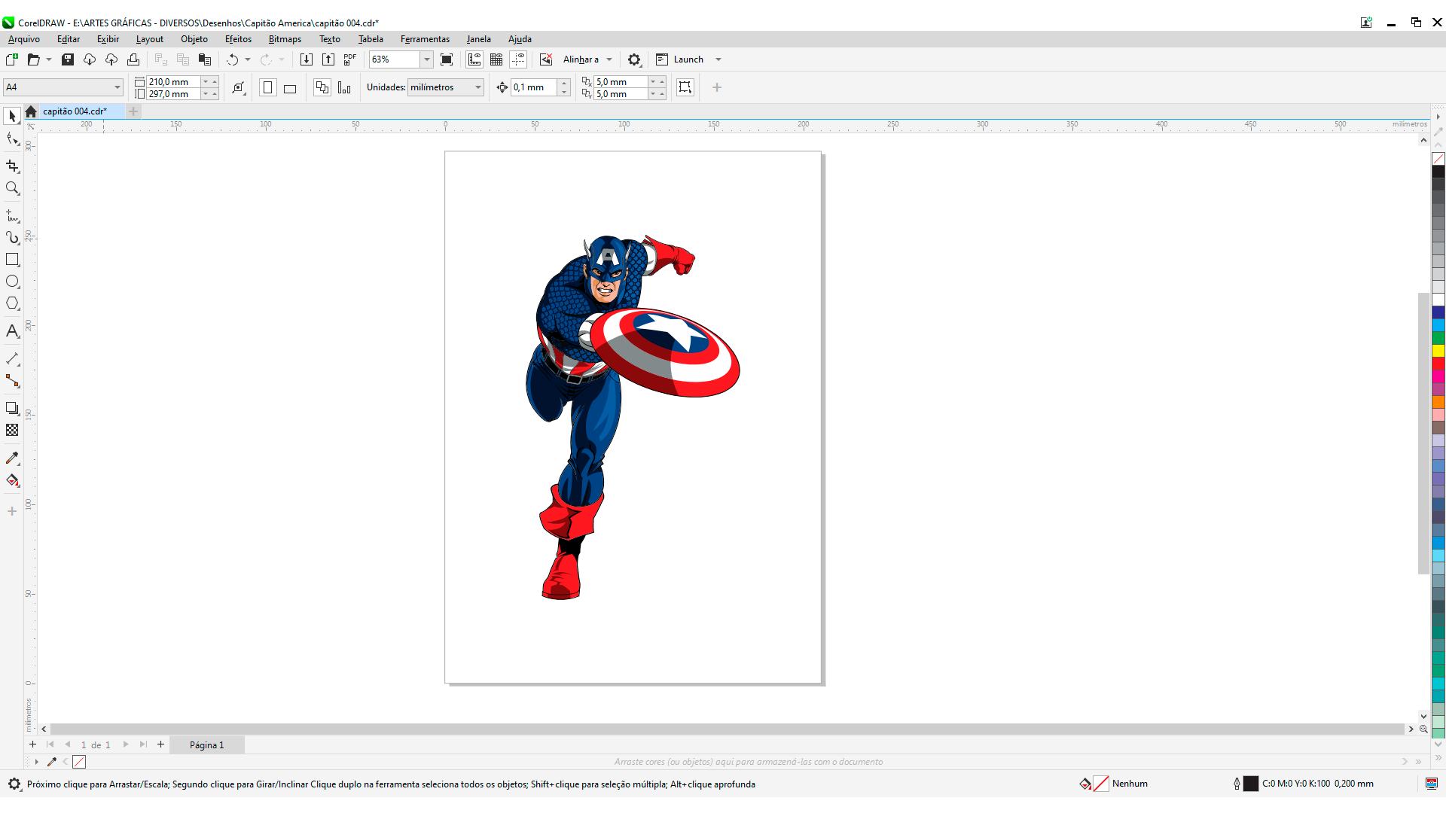Toggle Show Grid button
Screen dimensions: 1446x813
point(496,59)
